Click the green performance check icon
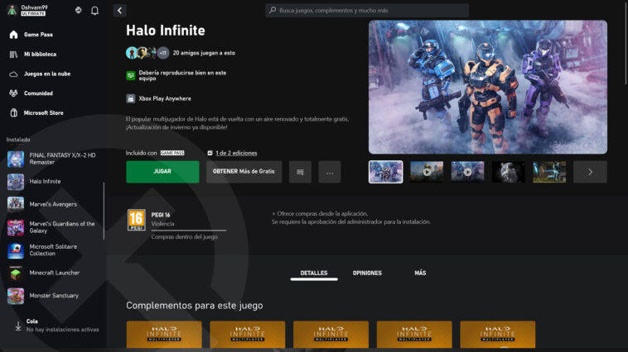 point(131,75)
